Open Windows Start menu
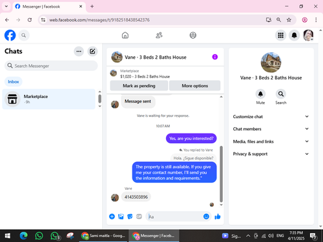This screenshot has width=323, height=242. coord(8,236)
